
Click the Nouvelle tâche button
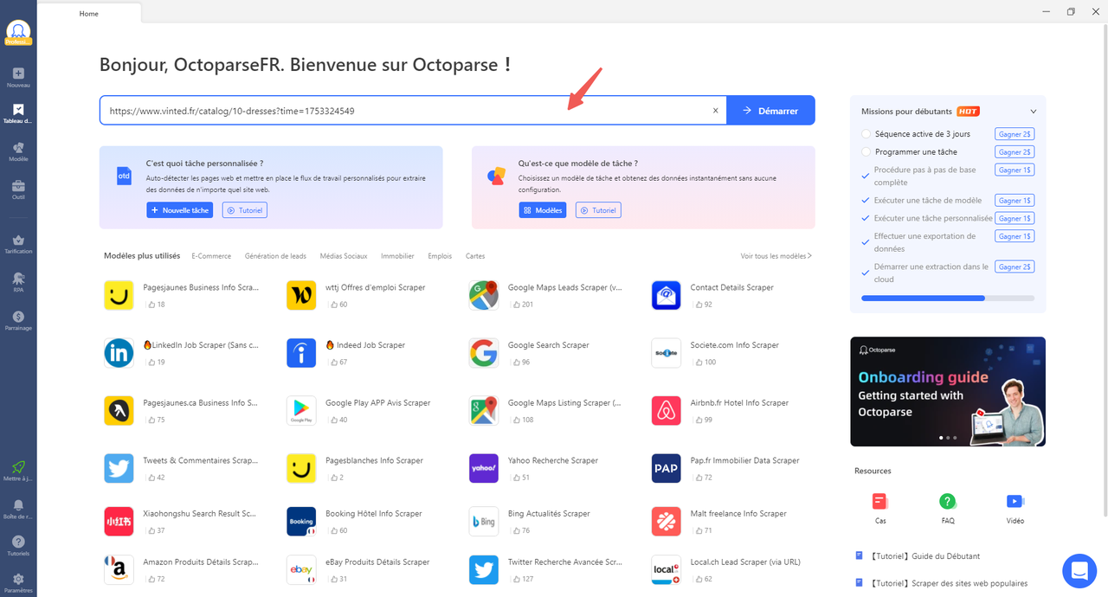pyautogui.click(x=179, y=210)
